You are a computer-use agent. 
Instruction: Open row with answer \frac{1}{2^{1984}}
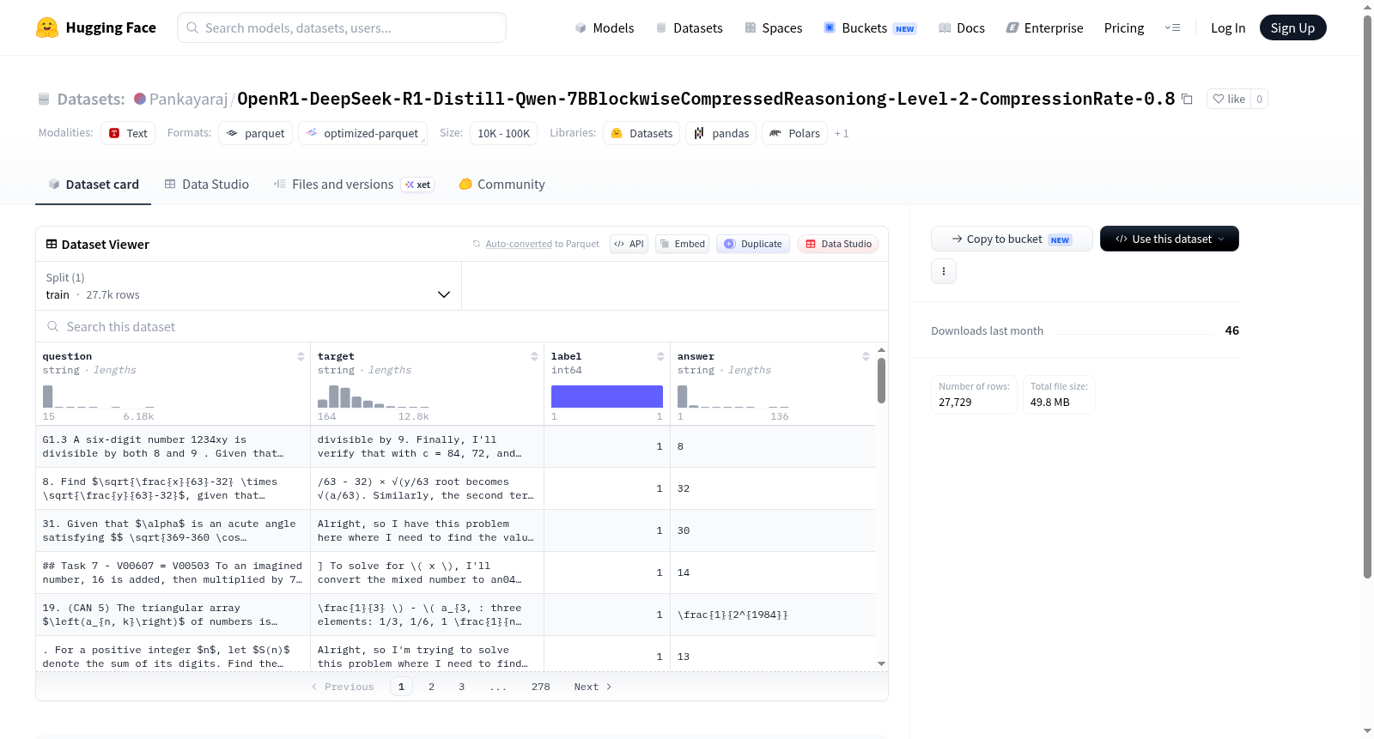[x=455, y=615]
